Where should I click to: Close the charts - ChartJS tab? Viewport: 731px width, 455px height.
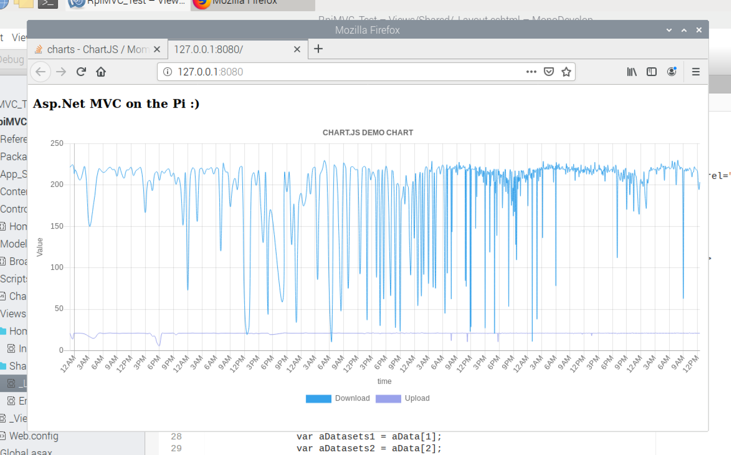click(x=157, y=49)
